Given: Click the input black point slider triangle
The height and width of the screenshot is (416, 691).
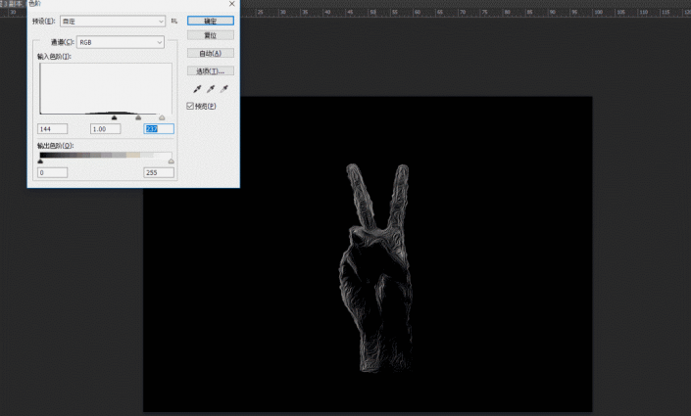Looking at the screenshot, I should (115, 117).
